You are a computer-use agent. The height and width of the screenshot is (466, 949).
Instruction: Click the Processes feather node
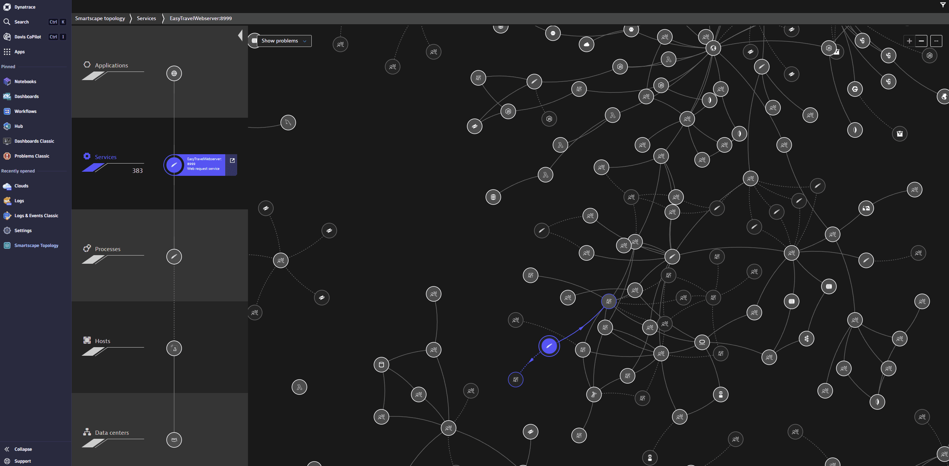point(174,257)
